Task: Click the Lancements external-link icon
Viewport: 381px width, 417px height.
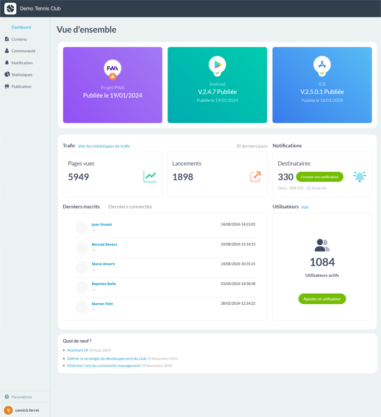Action: (x=255, y=177)
